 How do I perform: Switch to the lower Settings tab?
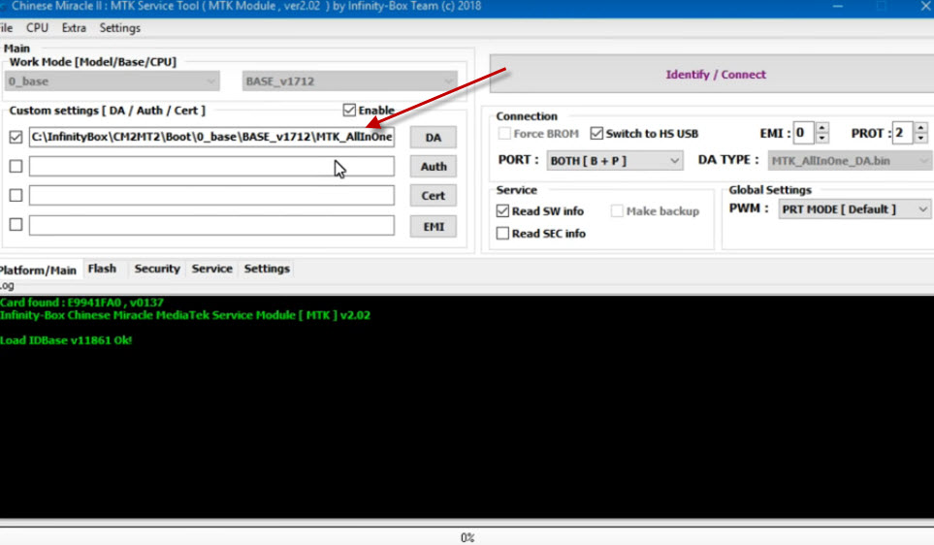[267, 269]
